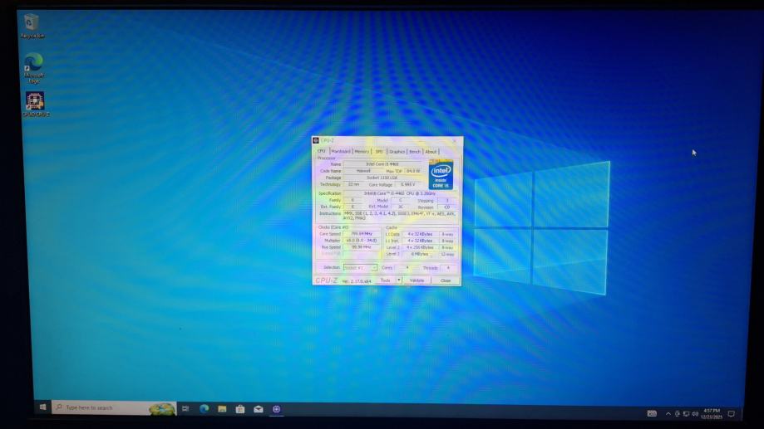Switch to the CPU tab
This screenshot has height=429, width=764.
(x=322, y=151)
